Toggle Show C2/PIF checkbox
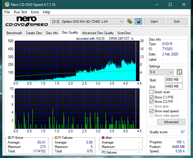The height and width of the screenshot is (158, 193). 151,102
